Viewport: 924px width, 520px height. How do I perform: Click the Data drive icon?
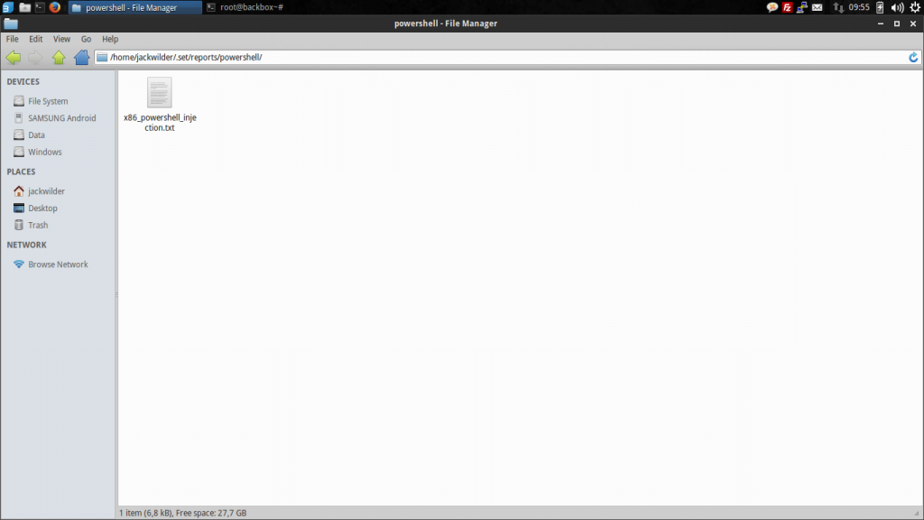coord(19,135)
